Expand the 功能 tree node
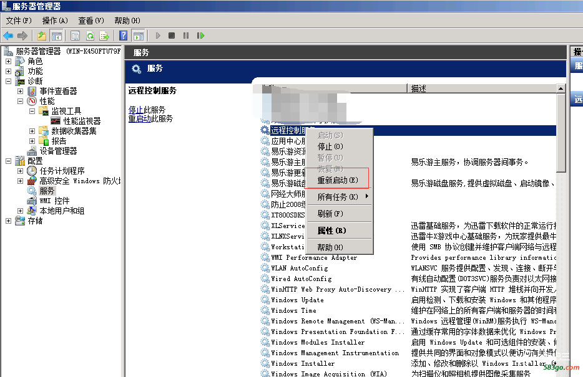This screenshot has height=377, width=583. (x=9, y=71)
